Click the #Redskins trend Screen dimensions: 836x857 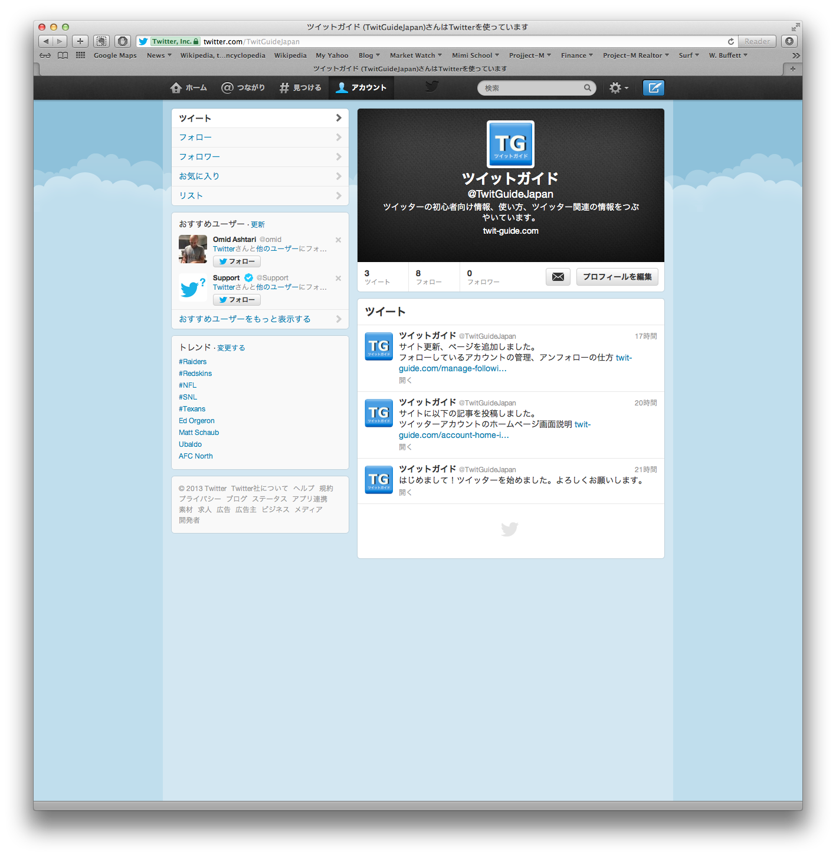(x=195, y=374)
